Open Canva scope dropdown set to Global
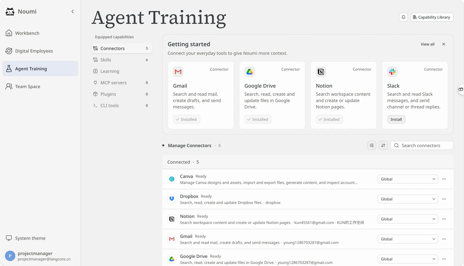This screenshot has width=464, height=266. (408, 179)
